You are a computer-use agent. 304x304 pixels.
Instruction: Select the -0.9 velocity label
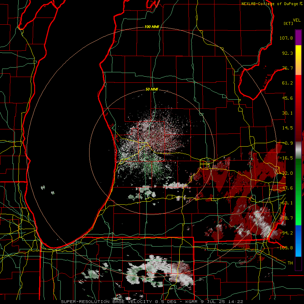pyautogui.click(x=287, y=143)
